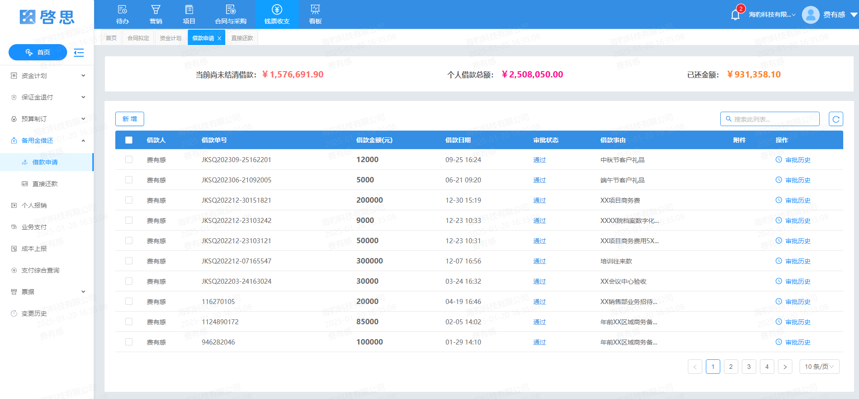Check the row JKSQ202212-07165547
The height and width of the screenshot is (399, 859).
coord(129,261)
